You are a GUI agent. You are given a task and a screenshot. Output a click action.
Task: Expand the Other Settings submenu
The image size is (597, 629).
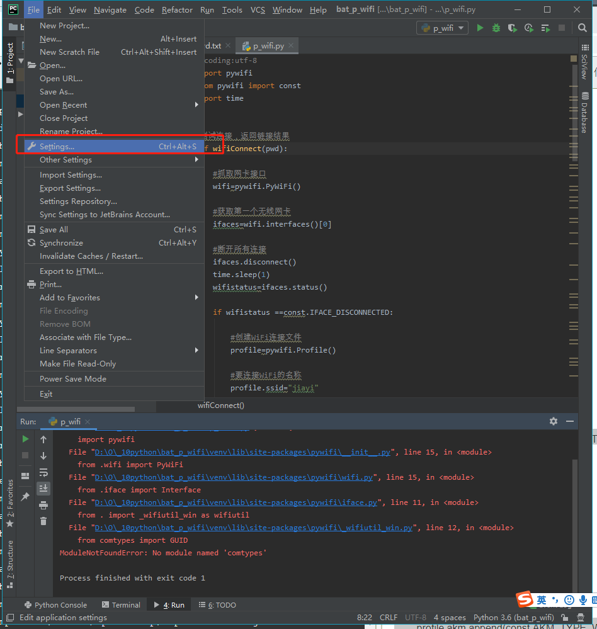pos(114,160)
